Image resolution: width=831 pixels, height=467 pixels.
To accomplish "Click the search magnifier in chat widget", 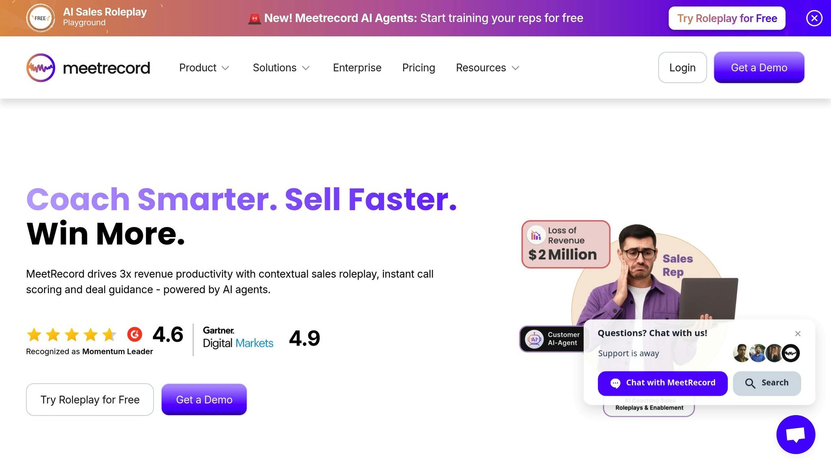I will click(750, 383).
